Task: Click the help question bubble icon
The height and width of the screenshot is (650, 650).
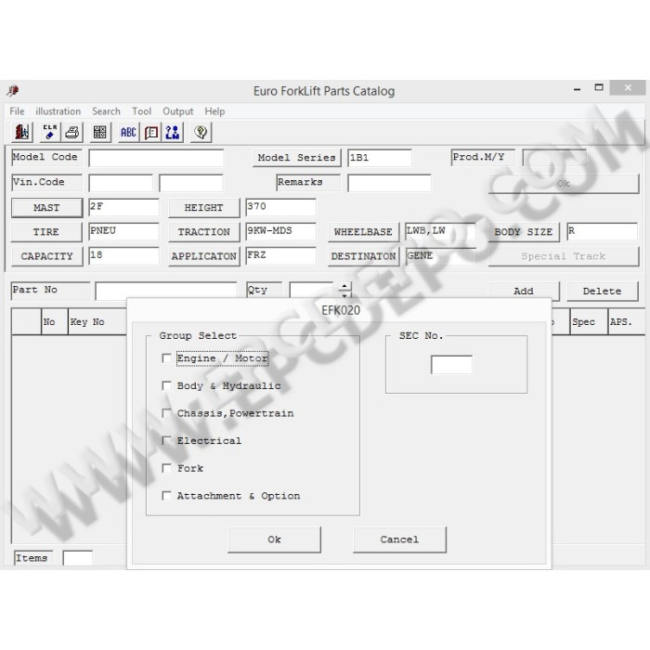Action: [x=201, y=133]
